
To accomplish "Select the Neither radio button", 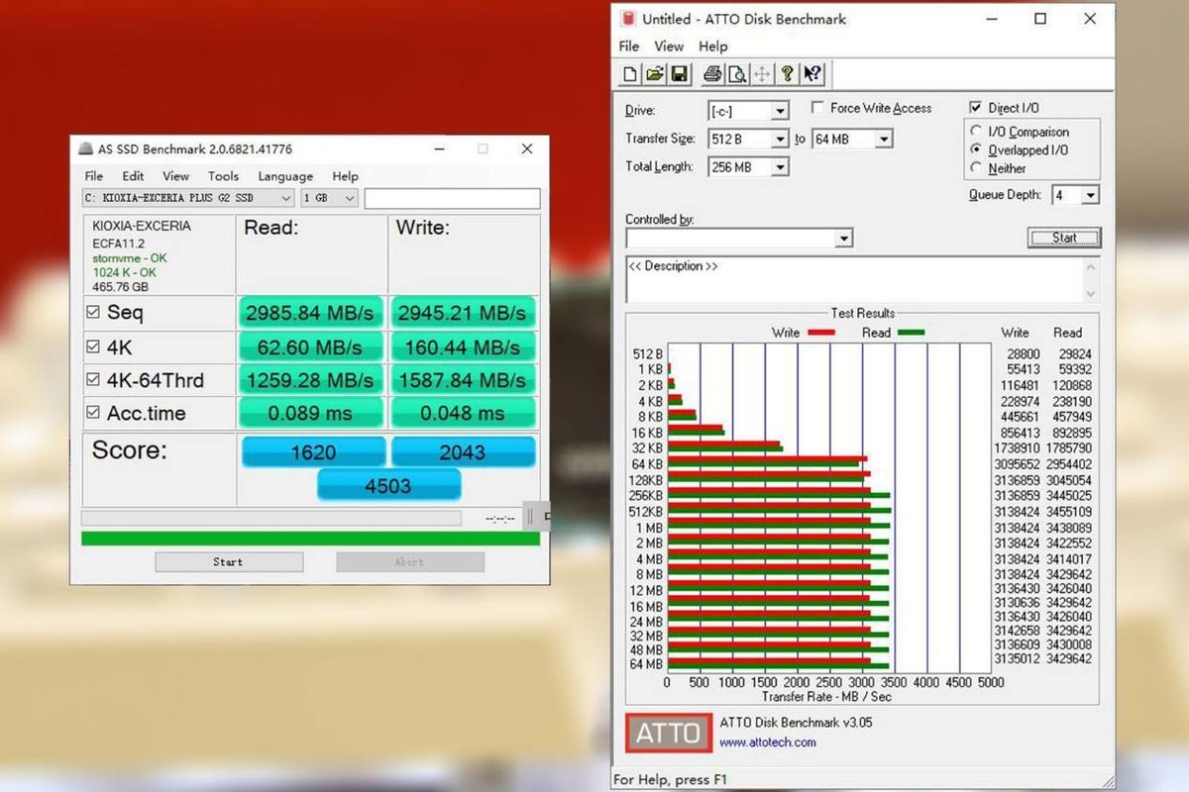I will (x=977, y=168).
